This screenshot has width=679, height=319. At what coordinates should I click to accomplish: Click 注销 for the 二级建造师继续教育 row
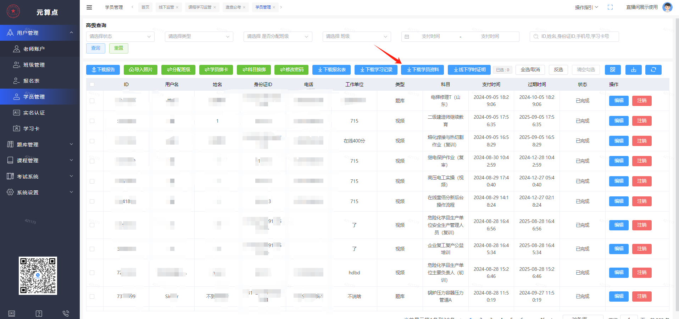point(642,121)
